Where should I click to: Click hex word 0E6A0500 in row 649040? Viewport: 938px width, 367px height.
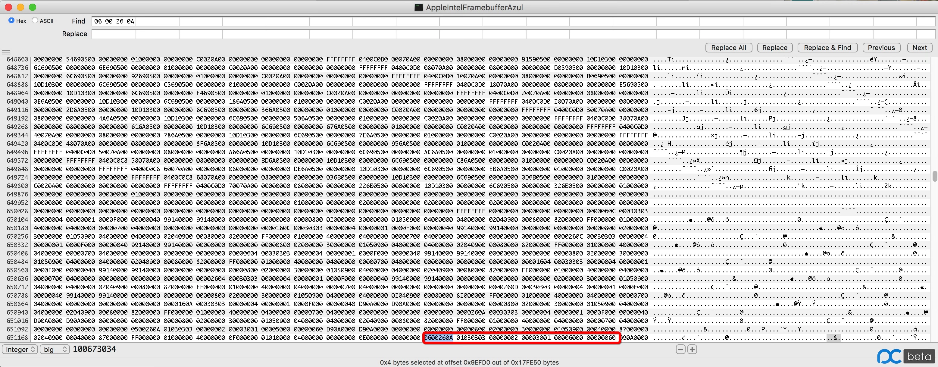(x=48, y=102)
